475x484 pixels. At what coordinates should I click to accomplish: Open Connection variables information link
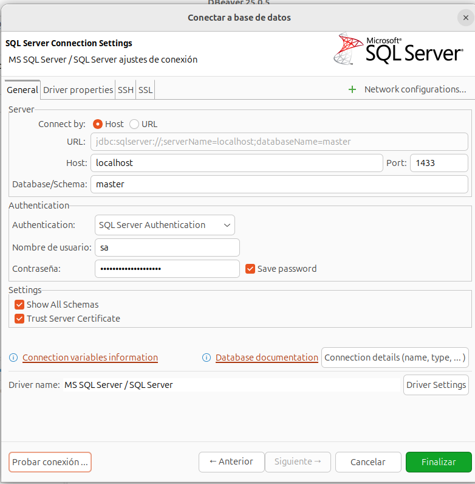pos(90,358)
